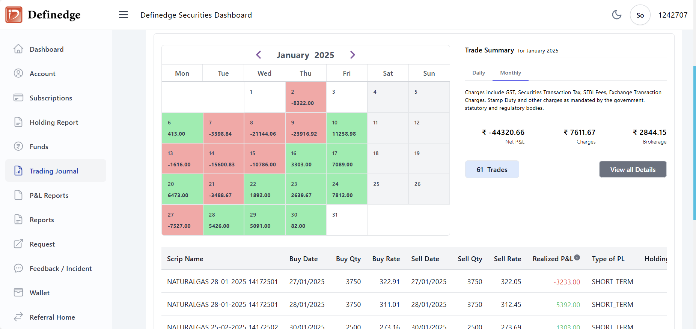The image size is (696, 329).
Task: Open P&L Reports menu item
Action: pyautogui.click(x=56, y=195)
